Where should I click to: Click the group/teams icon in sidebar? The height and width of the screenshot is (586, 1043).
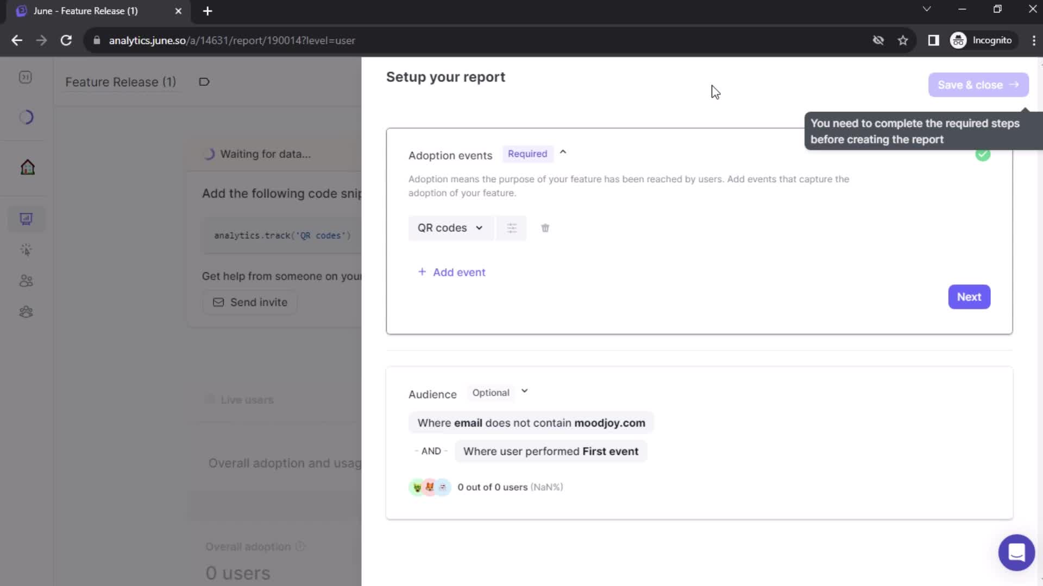click(x=27, y=312)
